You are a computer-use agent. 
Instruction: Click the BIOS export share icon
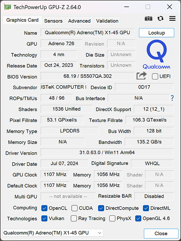(142, 76)
